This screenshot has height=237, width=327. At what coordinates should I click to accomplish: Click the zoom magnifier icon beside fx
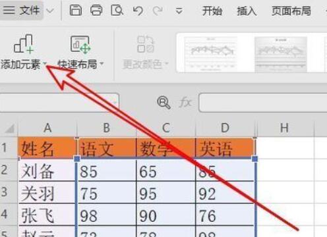163,103
